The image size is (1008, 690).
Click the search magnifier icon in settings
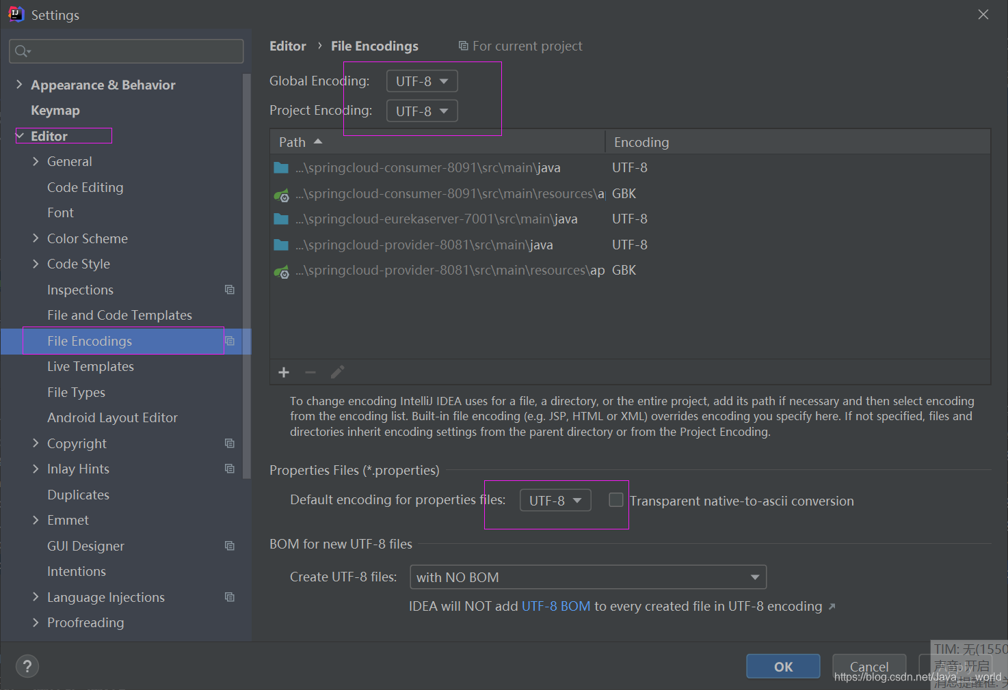(23, 51)
